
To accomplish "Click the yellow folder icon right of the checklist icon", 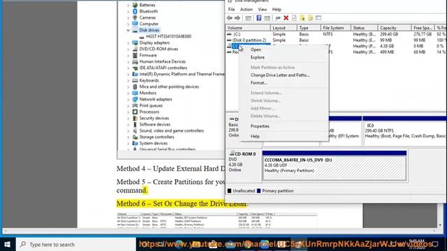I will [302, 18].
